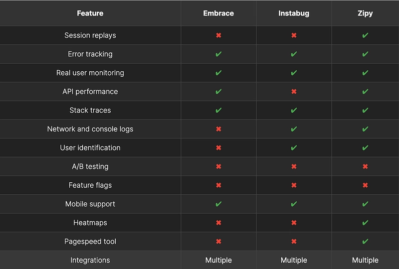
Task: Click Embrace's checkmark for Mobile support
Action: pyautogui.click(x=218, y=204)
